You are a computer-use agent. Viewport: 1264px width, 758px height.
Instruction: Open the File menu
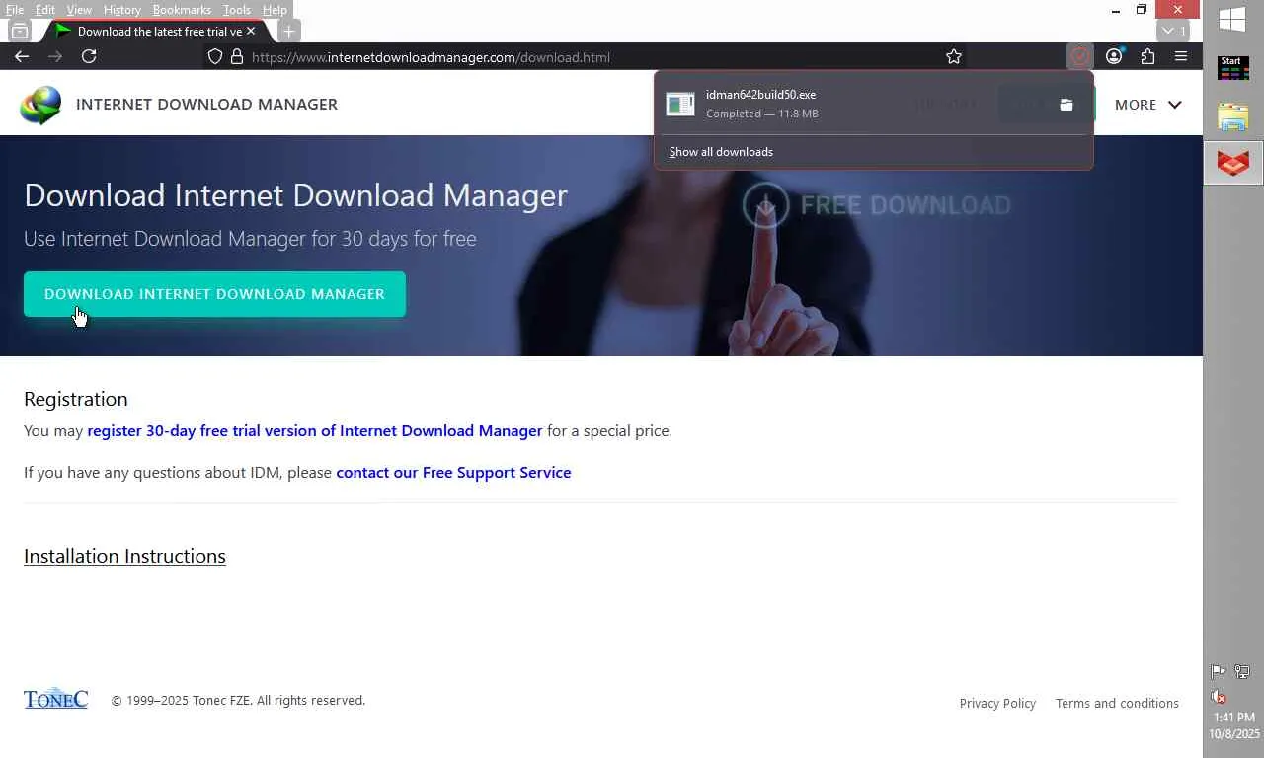(15, 10)
